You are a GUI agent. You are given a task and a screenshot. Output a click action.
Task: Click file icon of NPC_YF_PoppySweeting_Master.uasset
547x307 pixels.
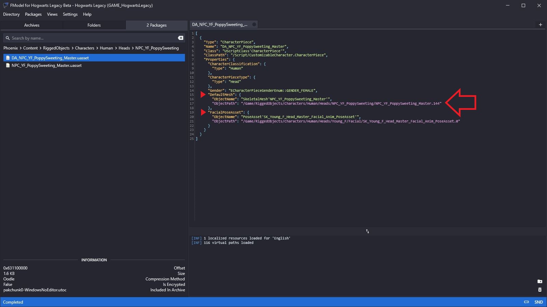[8, 65]
